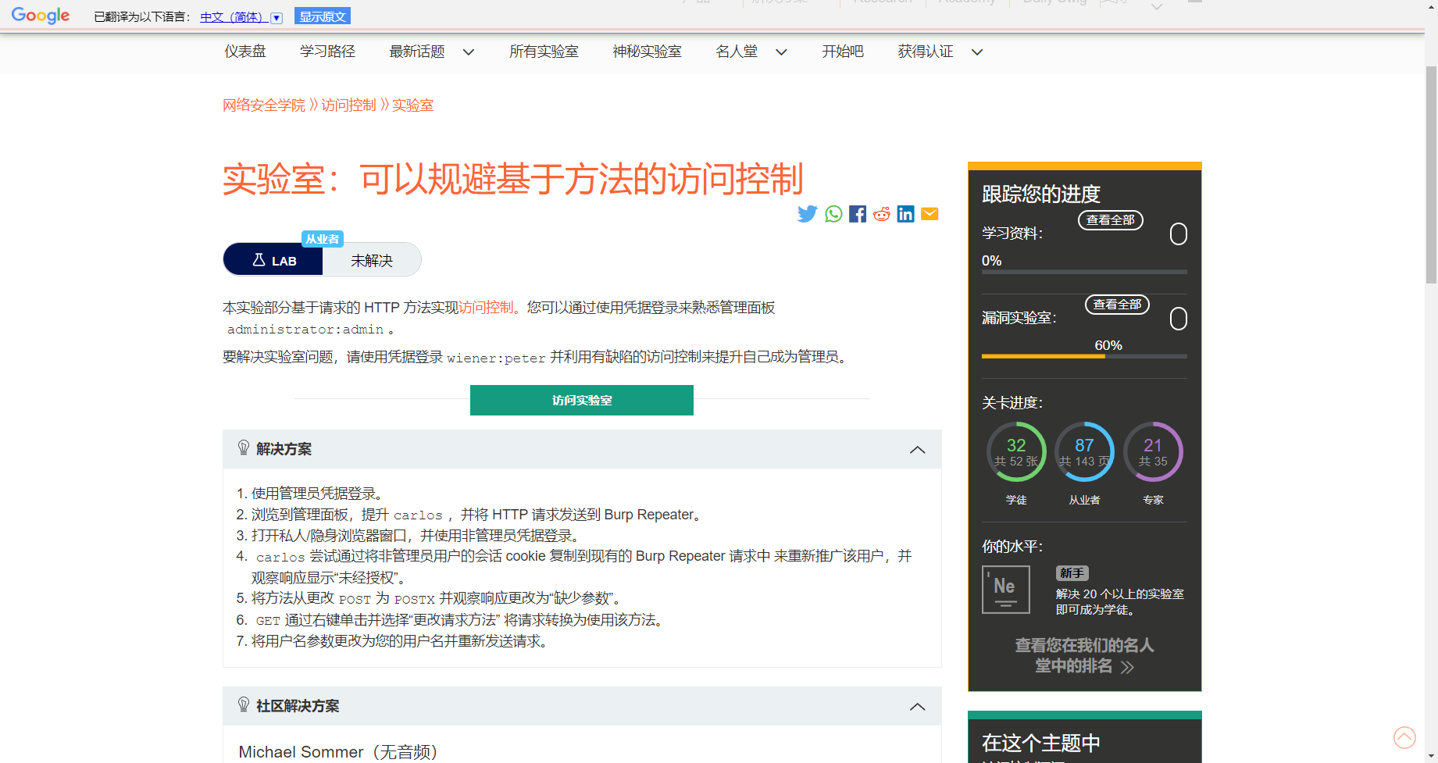
Task: Expand the 最新话题 menu chevron
Action: pyautogui.click(x=469, y=52)
